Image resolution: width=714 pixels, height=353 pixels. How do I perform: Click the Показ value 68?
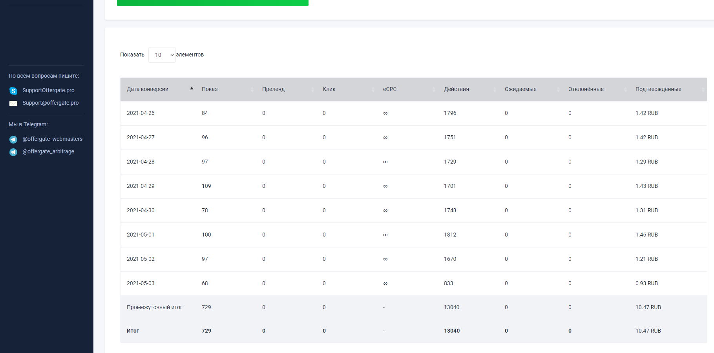pyautogui.click(x=205, y=283)
